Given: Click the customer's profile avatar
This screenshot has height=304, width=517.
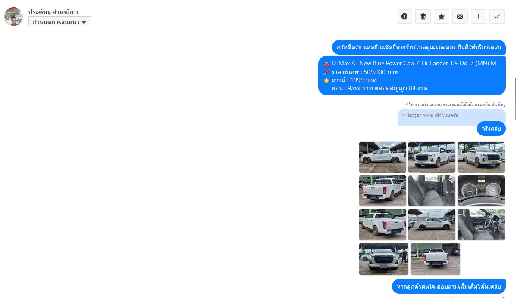Looking at the screenshot, I should [x=13, y=16].
